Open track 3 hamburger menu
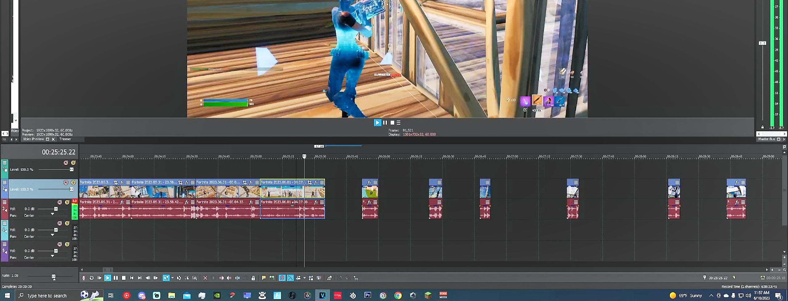The image size is (788, 301). click(5, 202)
